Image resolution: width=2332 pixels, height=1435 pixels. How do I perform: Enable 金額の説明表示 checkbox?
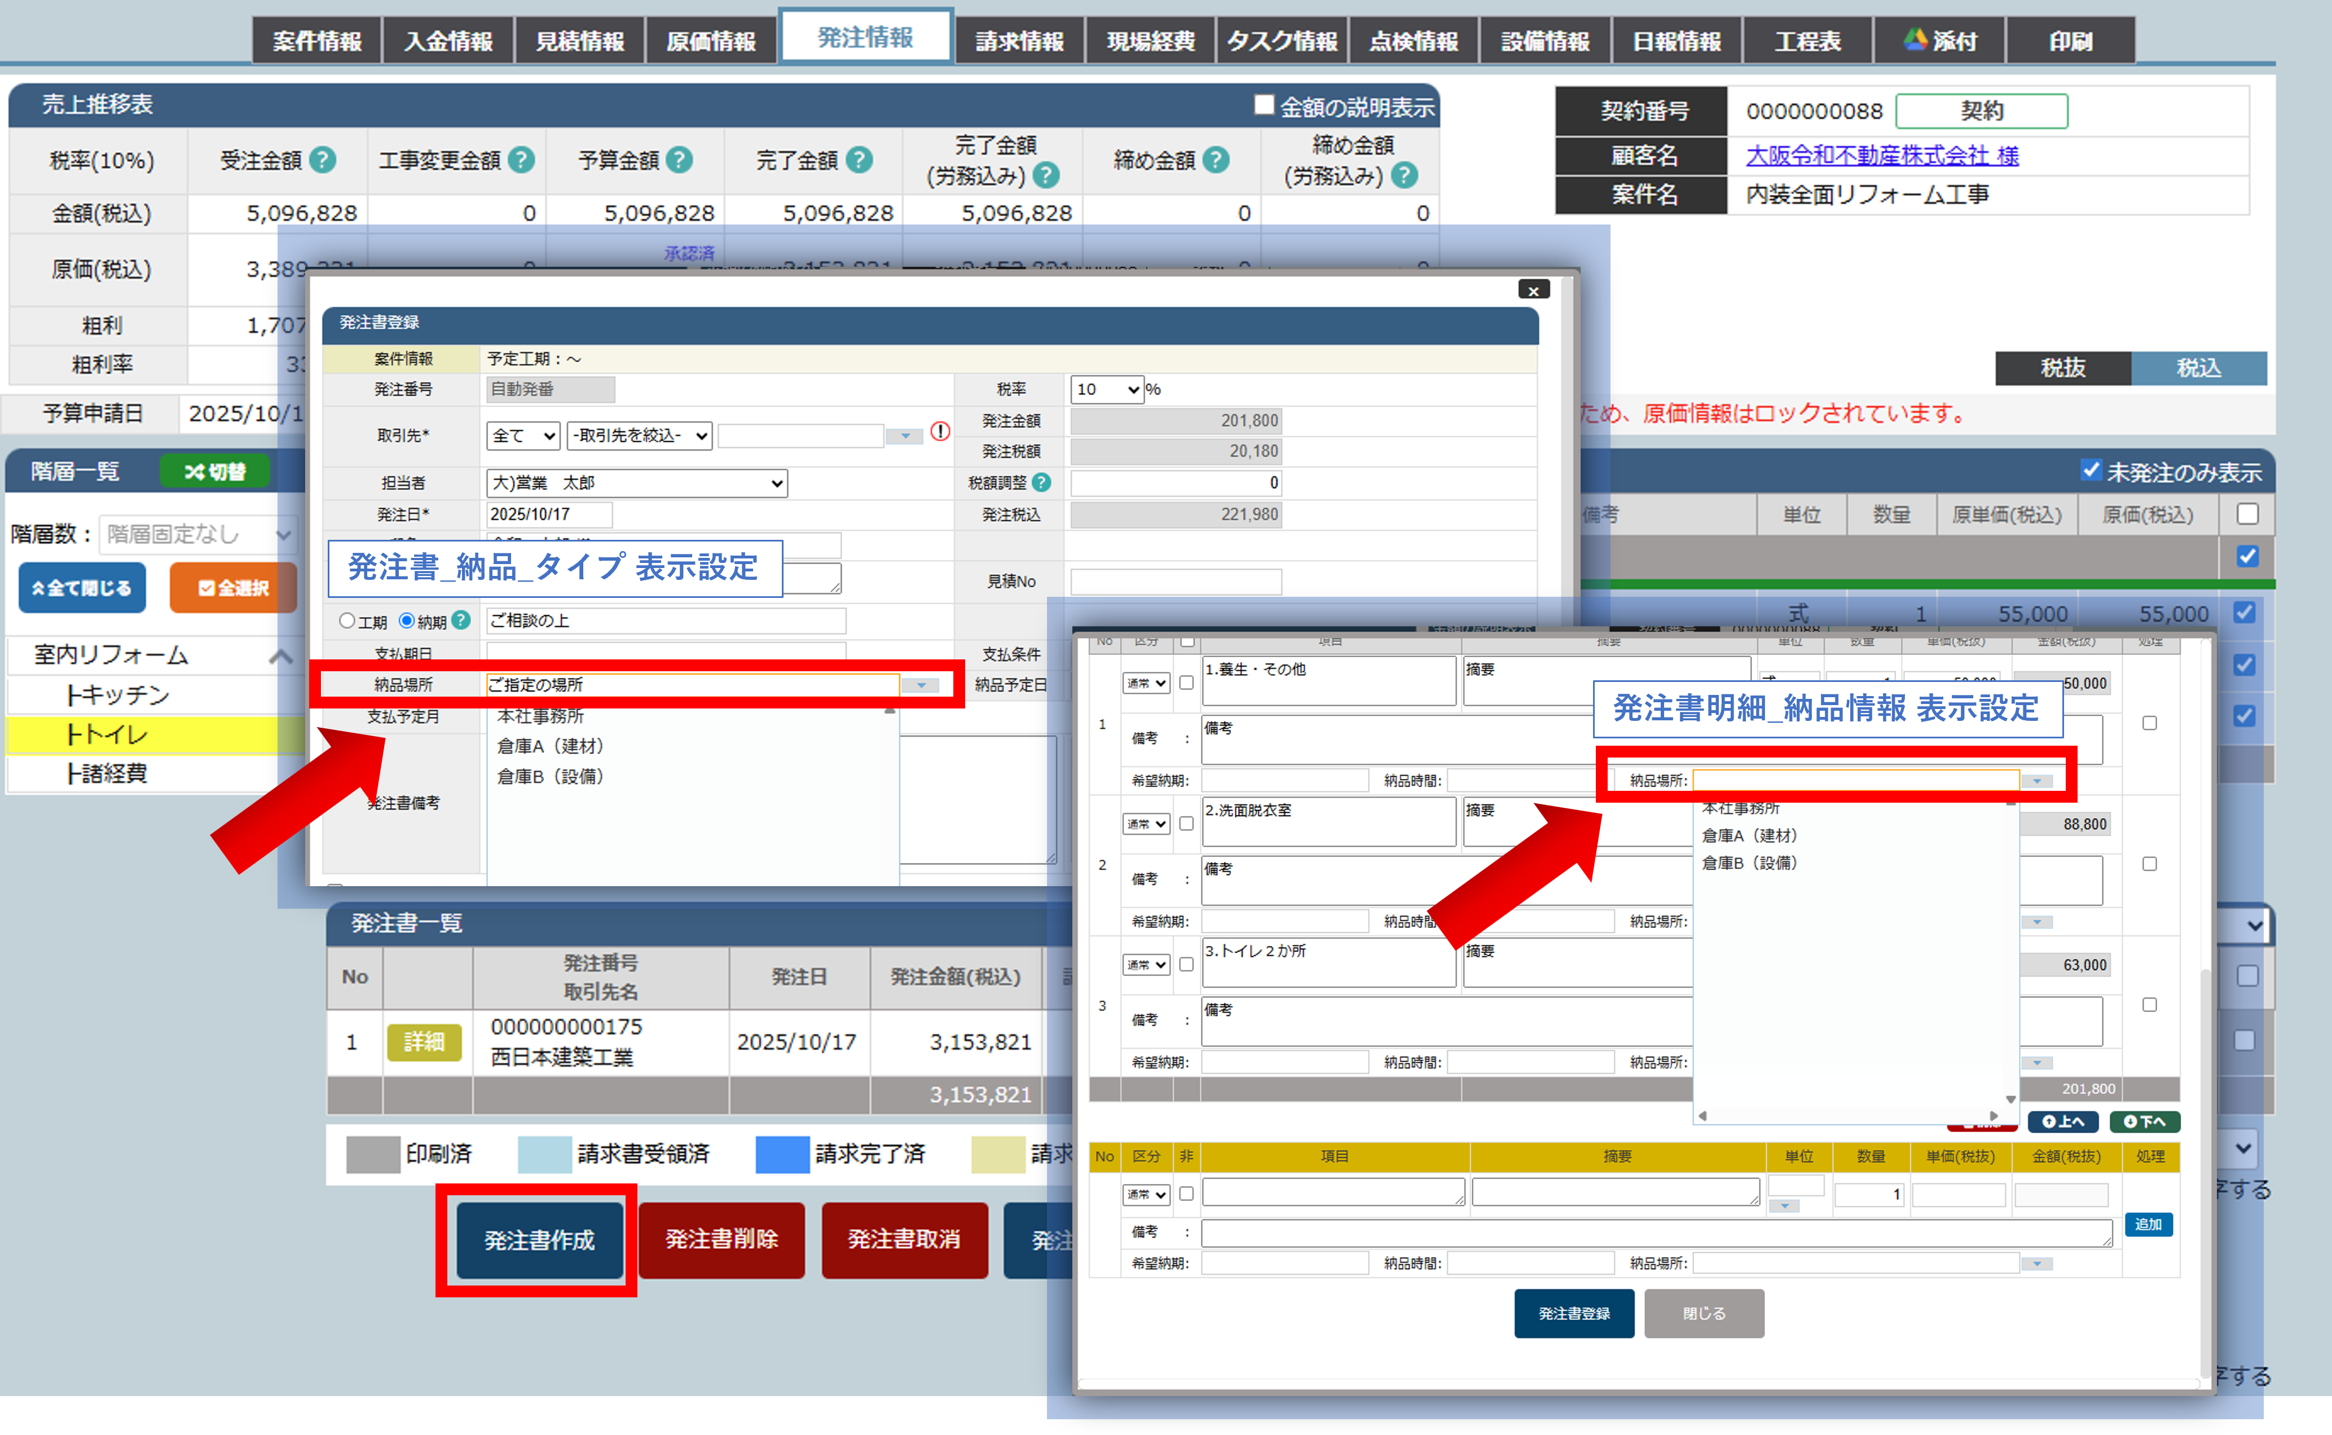coord(1263,105)
